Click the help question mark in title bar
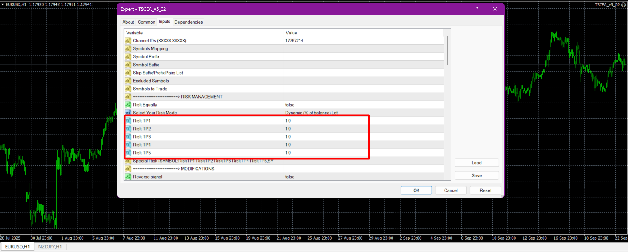Image resolution: width=628 pixels, height=252 pixels. tap(477, 9)
